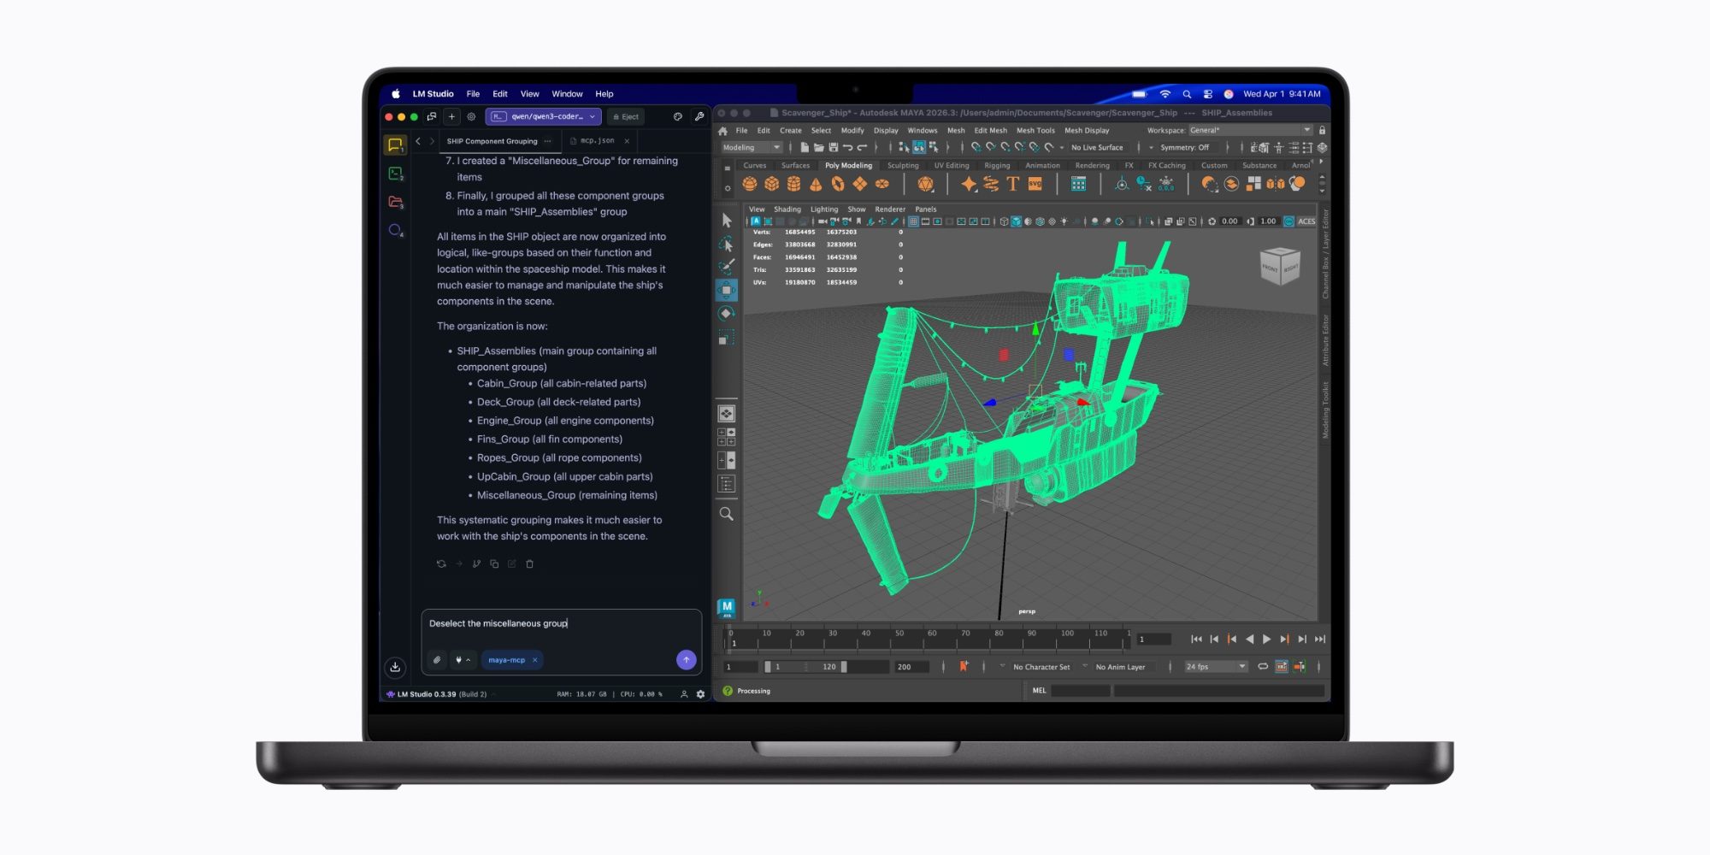Select the Move tool in Maya toolbox
The width and height of the screenshot is (1710, 855).
(727, 290)
